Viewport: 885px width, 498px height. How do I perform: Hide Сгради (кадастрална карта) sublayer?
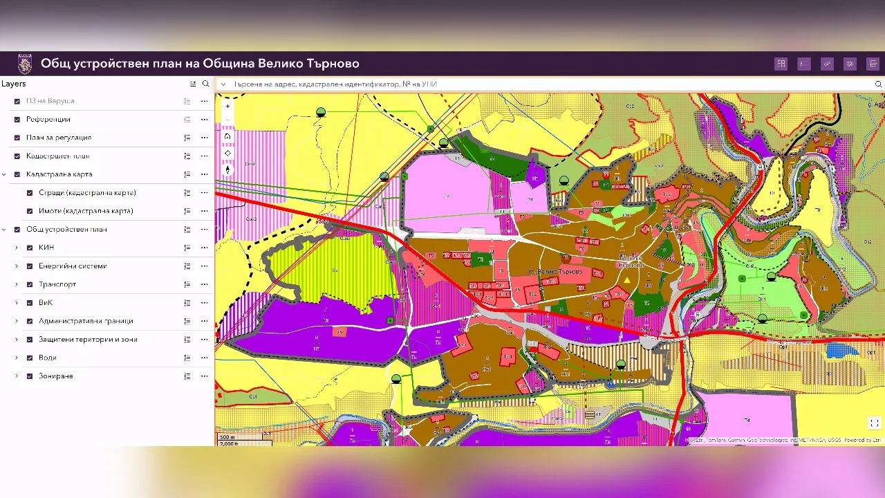30,193
